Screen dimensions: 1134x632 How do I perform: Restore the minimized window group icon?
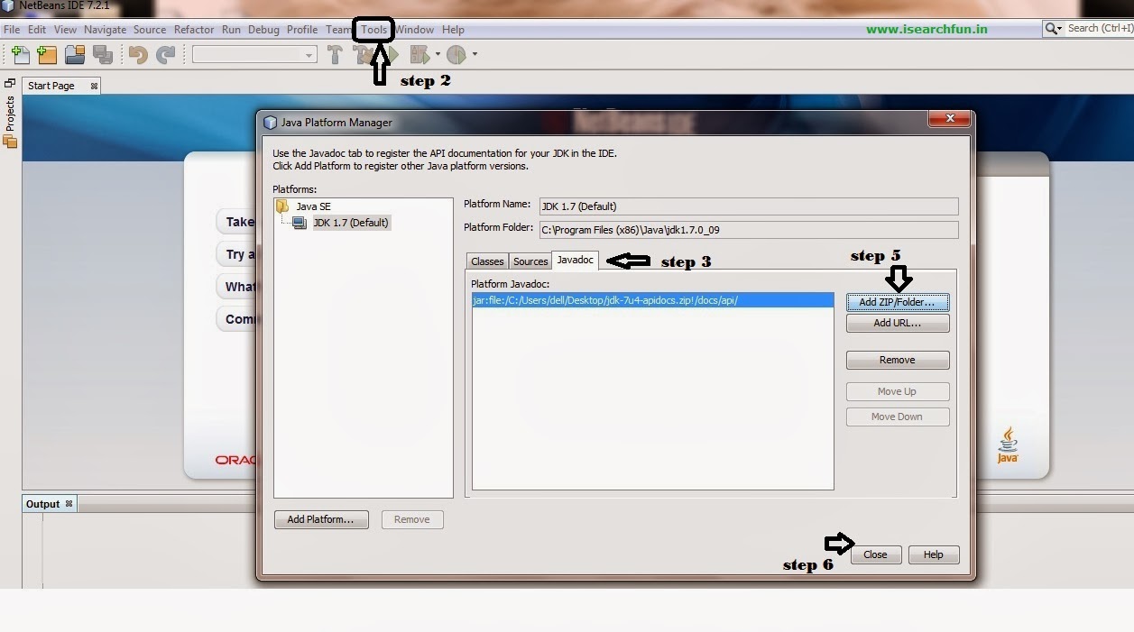10,83
